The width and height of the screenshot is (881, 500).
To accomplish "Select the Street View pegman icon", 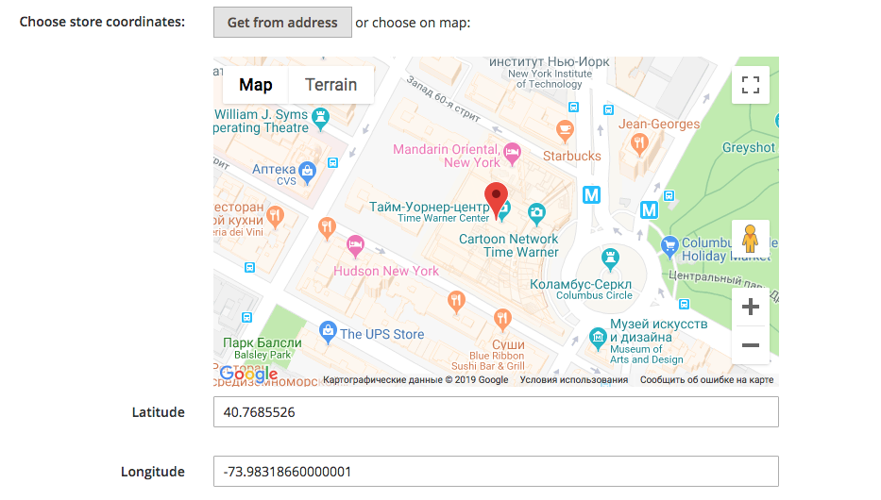I will click(x=750, y=239).
